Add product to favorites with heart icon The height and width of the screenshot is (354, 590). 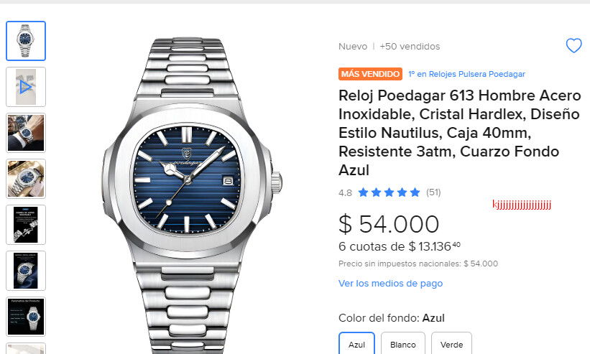[573, 46]
